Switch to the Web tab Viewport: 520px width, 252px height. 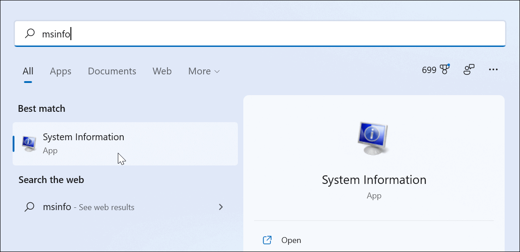(x=162, y=71)
